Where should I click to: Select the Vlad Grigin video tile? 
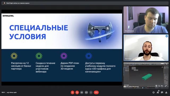[x=146, y=48]
